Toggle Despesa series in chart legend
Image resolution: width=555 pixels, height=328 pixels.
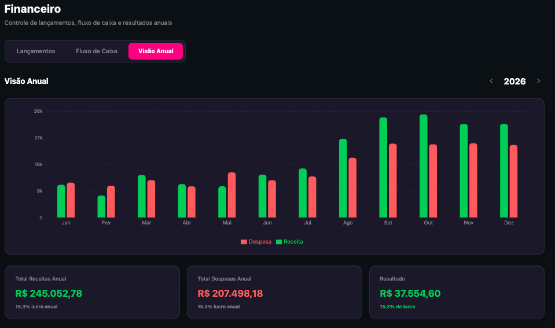[256, 242]
